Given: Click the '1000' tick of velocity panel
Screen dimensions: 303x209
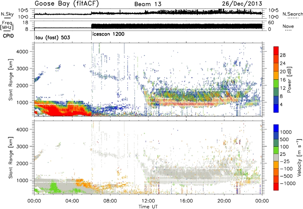Looking at the screenshot, I should (x=22, y=180).
